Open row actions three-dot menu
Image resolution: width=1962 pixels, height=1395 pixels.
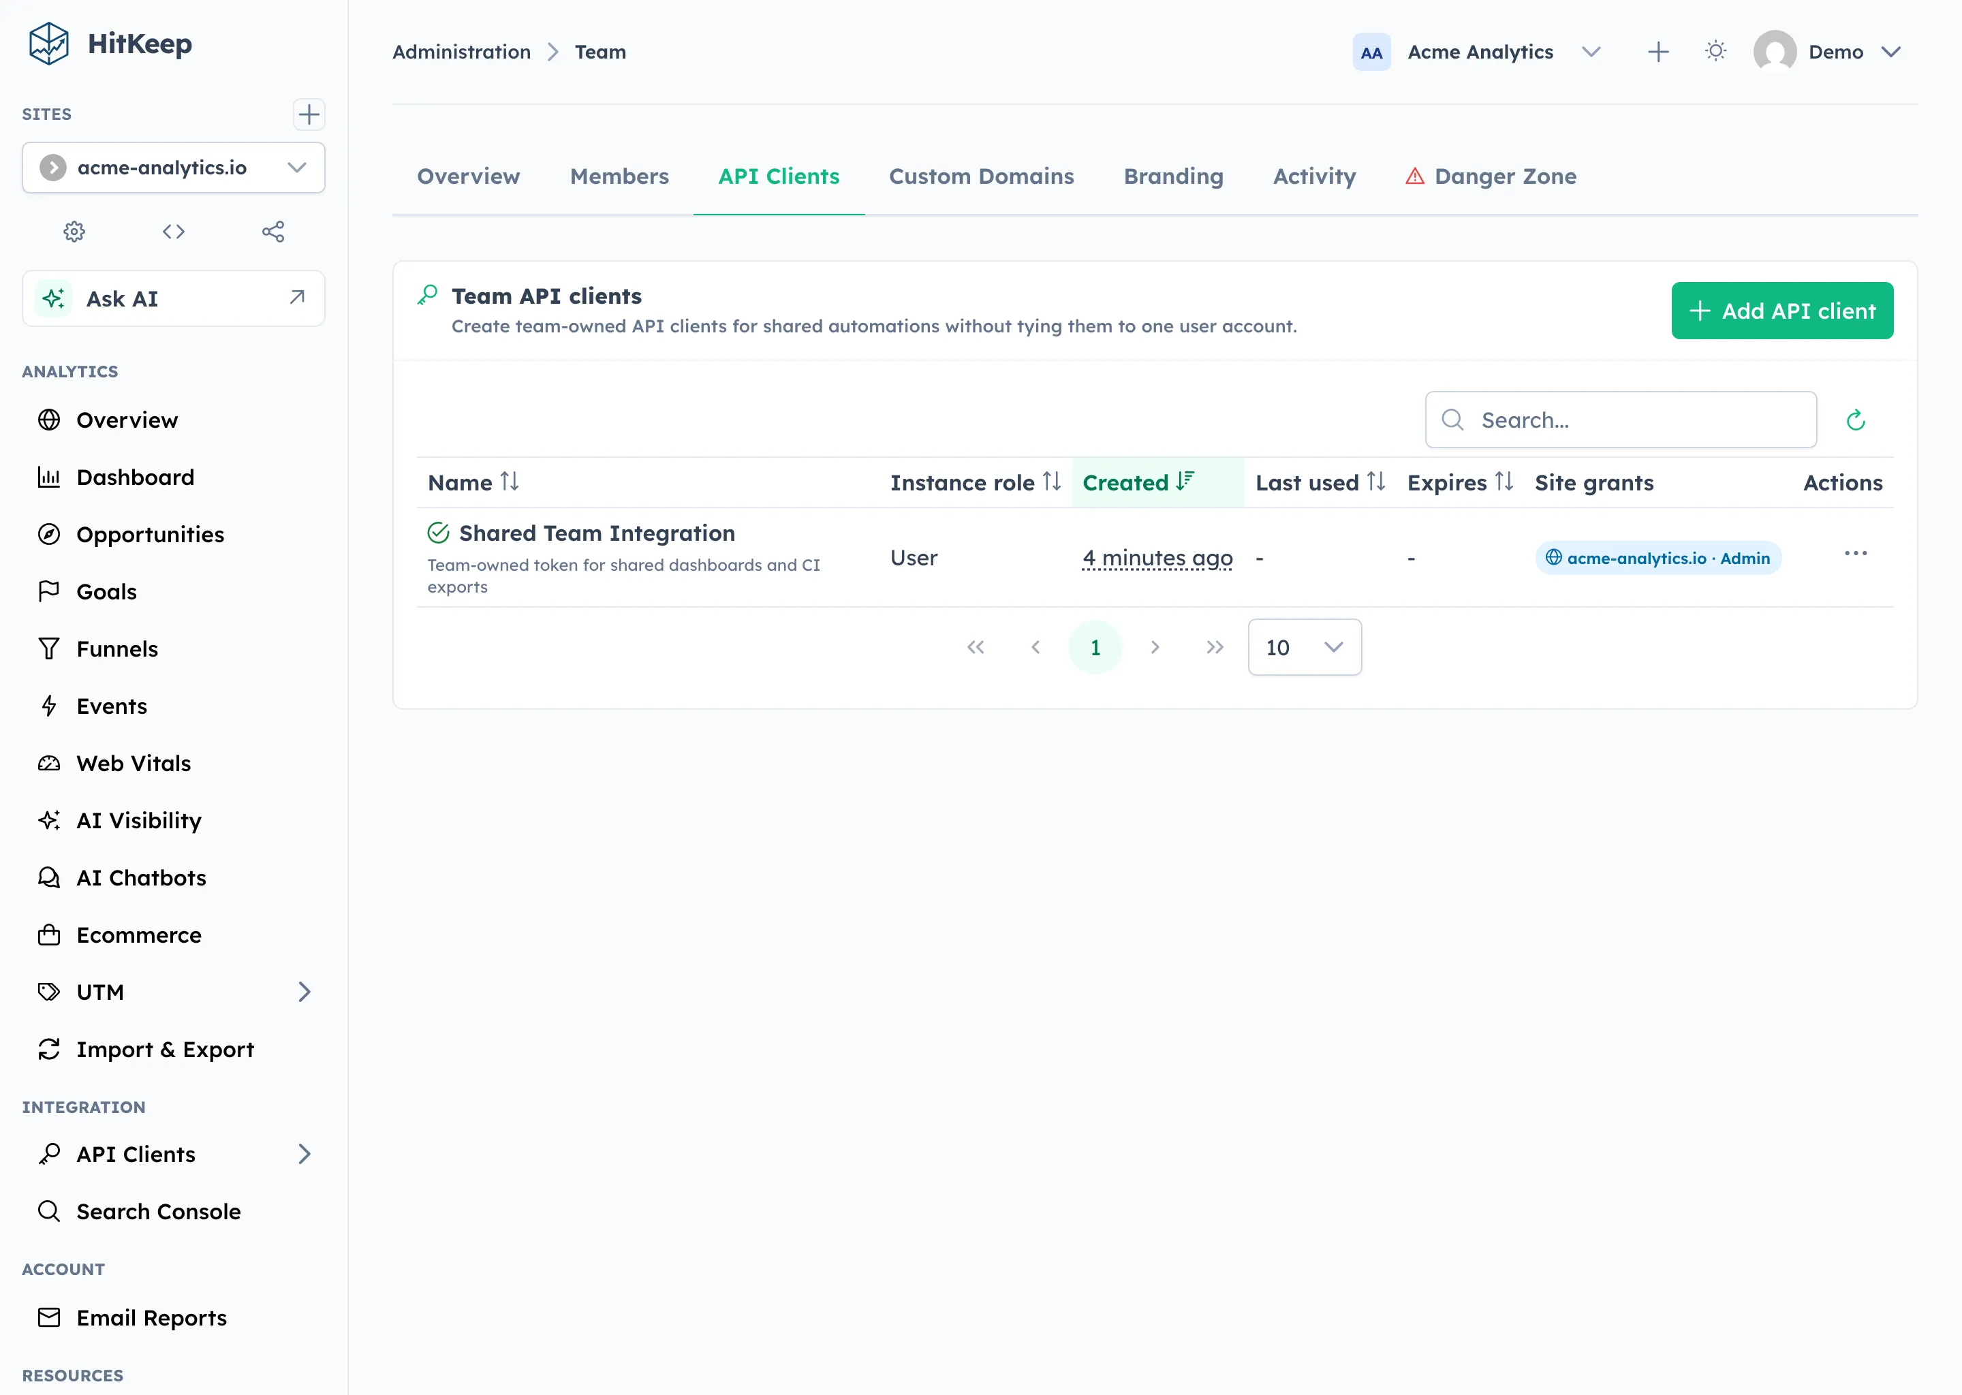pyautogui.click(x=1856, y=553)
